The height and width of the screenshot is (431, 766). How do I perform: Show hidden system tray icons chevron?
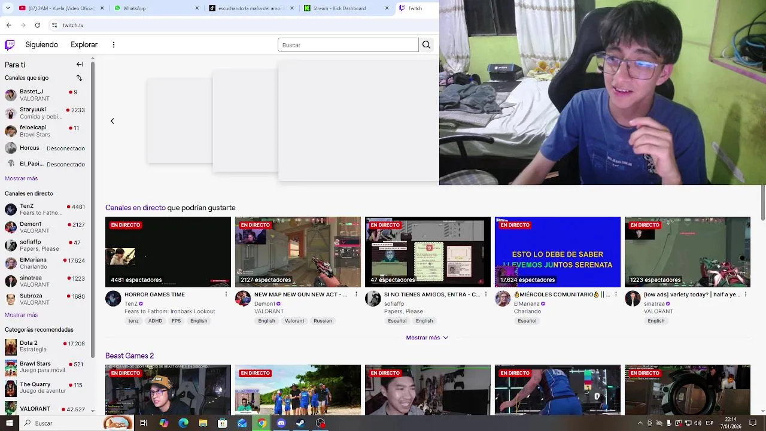click(640, 423)
